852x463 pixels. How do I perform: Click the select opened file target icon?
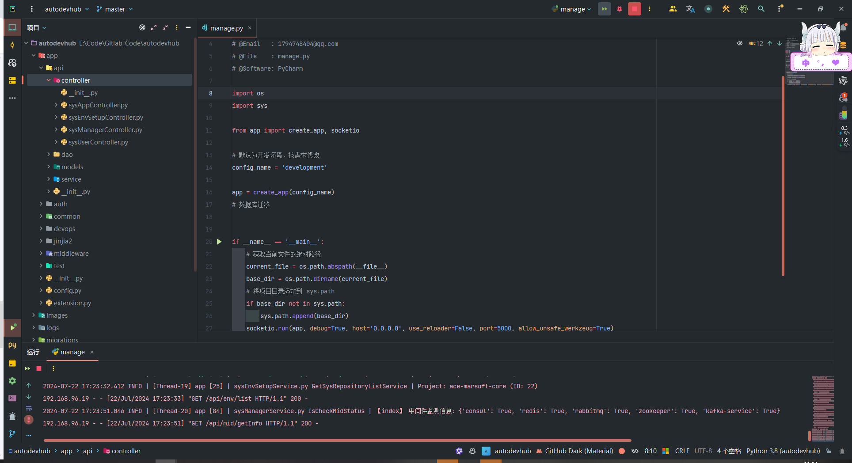point(142,27)
